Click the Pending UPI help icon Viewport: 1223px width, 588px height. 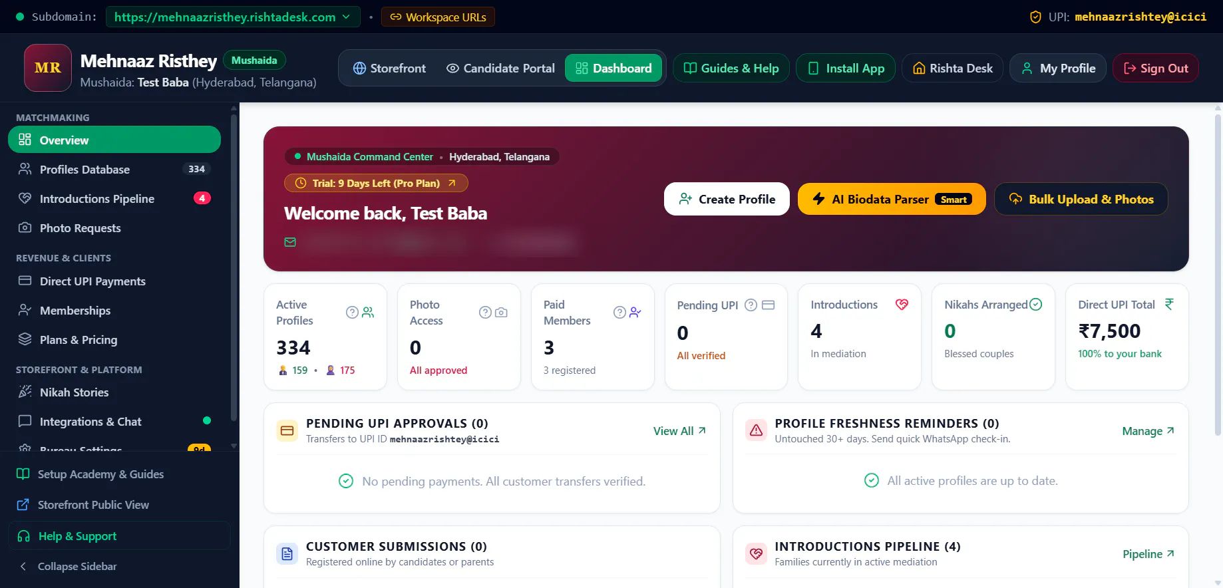[751, 305]
